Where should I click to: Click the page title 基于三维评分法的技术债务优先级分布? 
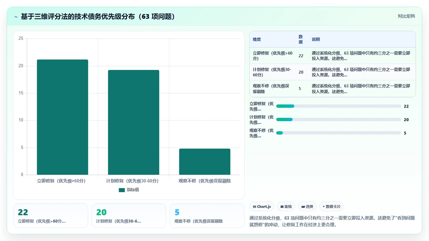pyautogui.click(x=98, y=16)
